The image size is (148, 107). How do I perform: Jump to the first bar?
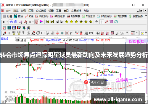click(47, 22)
